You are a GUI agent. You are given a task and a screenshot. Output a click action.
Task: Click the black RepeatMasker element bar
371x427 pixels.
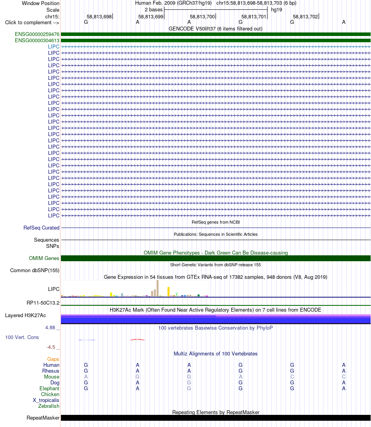216,418
